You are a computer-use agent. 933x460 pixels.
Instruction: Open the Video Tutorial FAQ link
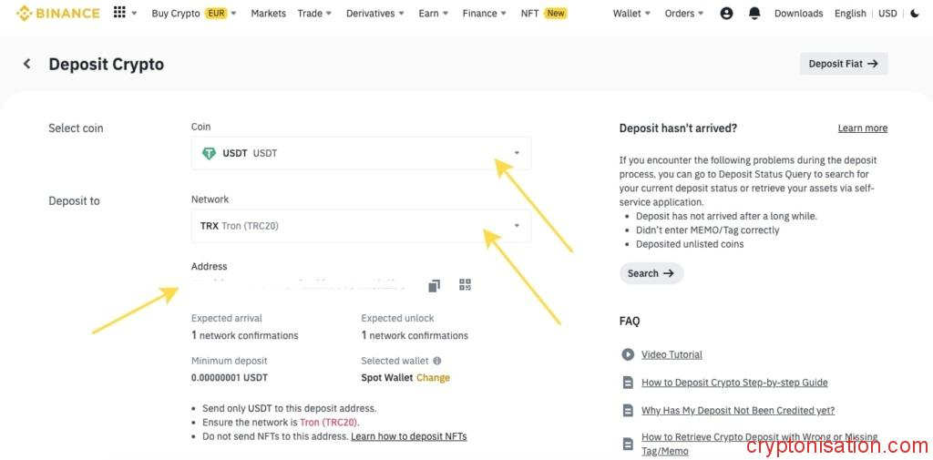click(672, 354)
